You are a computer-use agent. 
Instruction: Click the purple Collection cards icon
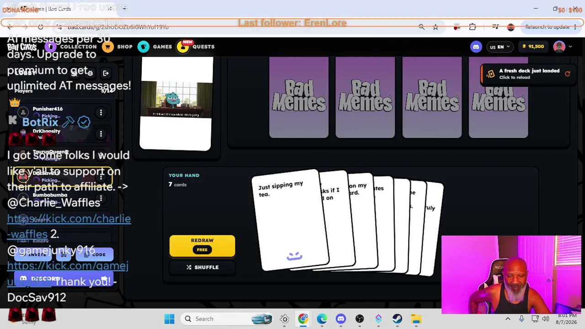pos(51,47)
